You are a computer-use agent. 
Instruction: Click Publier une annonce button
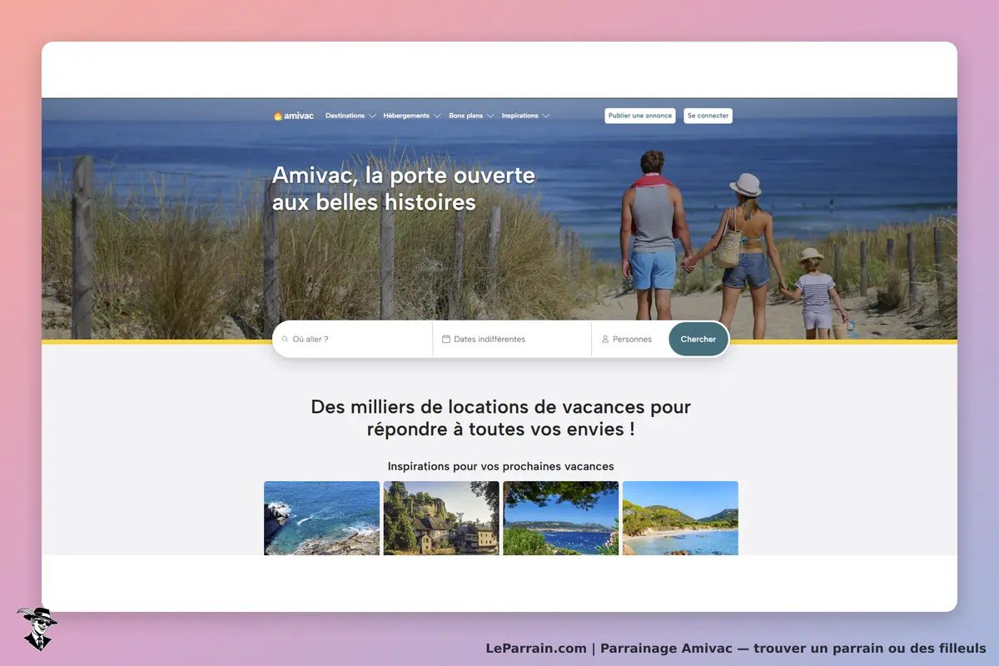pyautogui.click(x=640, y=116)
